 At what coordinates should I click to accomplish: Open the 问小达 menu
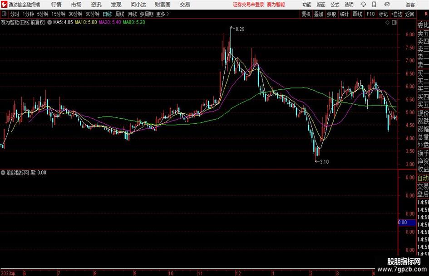click(138, 5)
